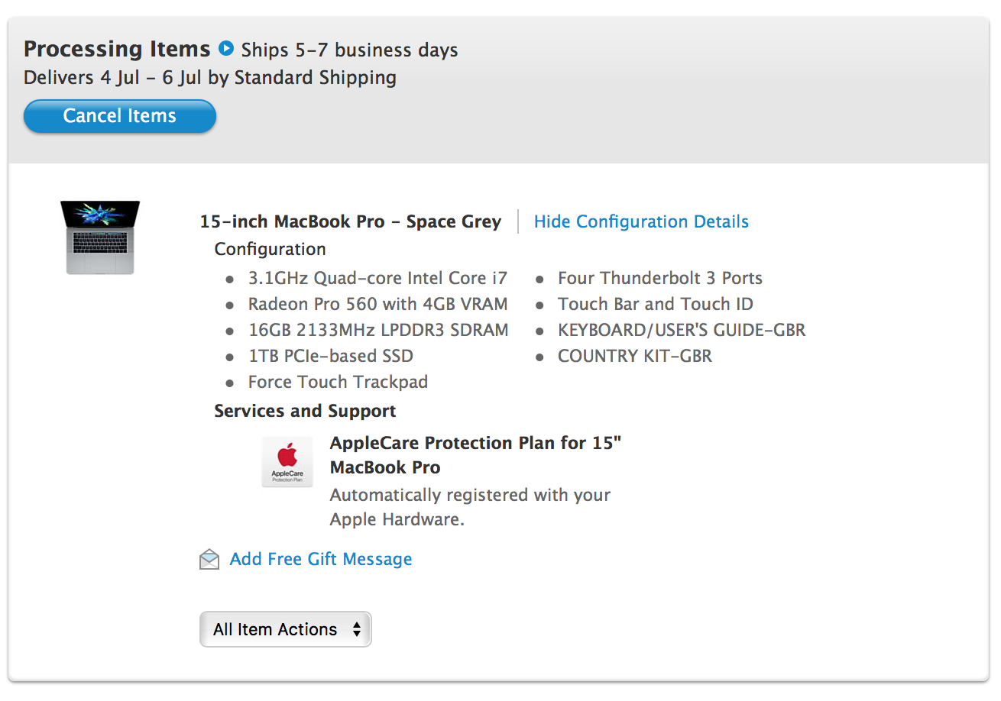The height and width of the screenshot is (701, 1001).
Task: Click the AppleCare Protection Plan for 15" heading
Action: [475, 455]
